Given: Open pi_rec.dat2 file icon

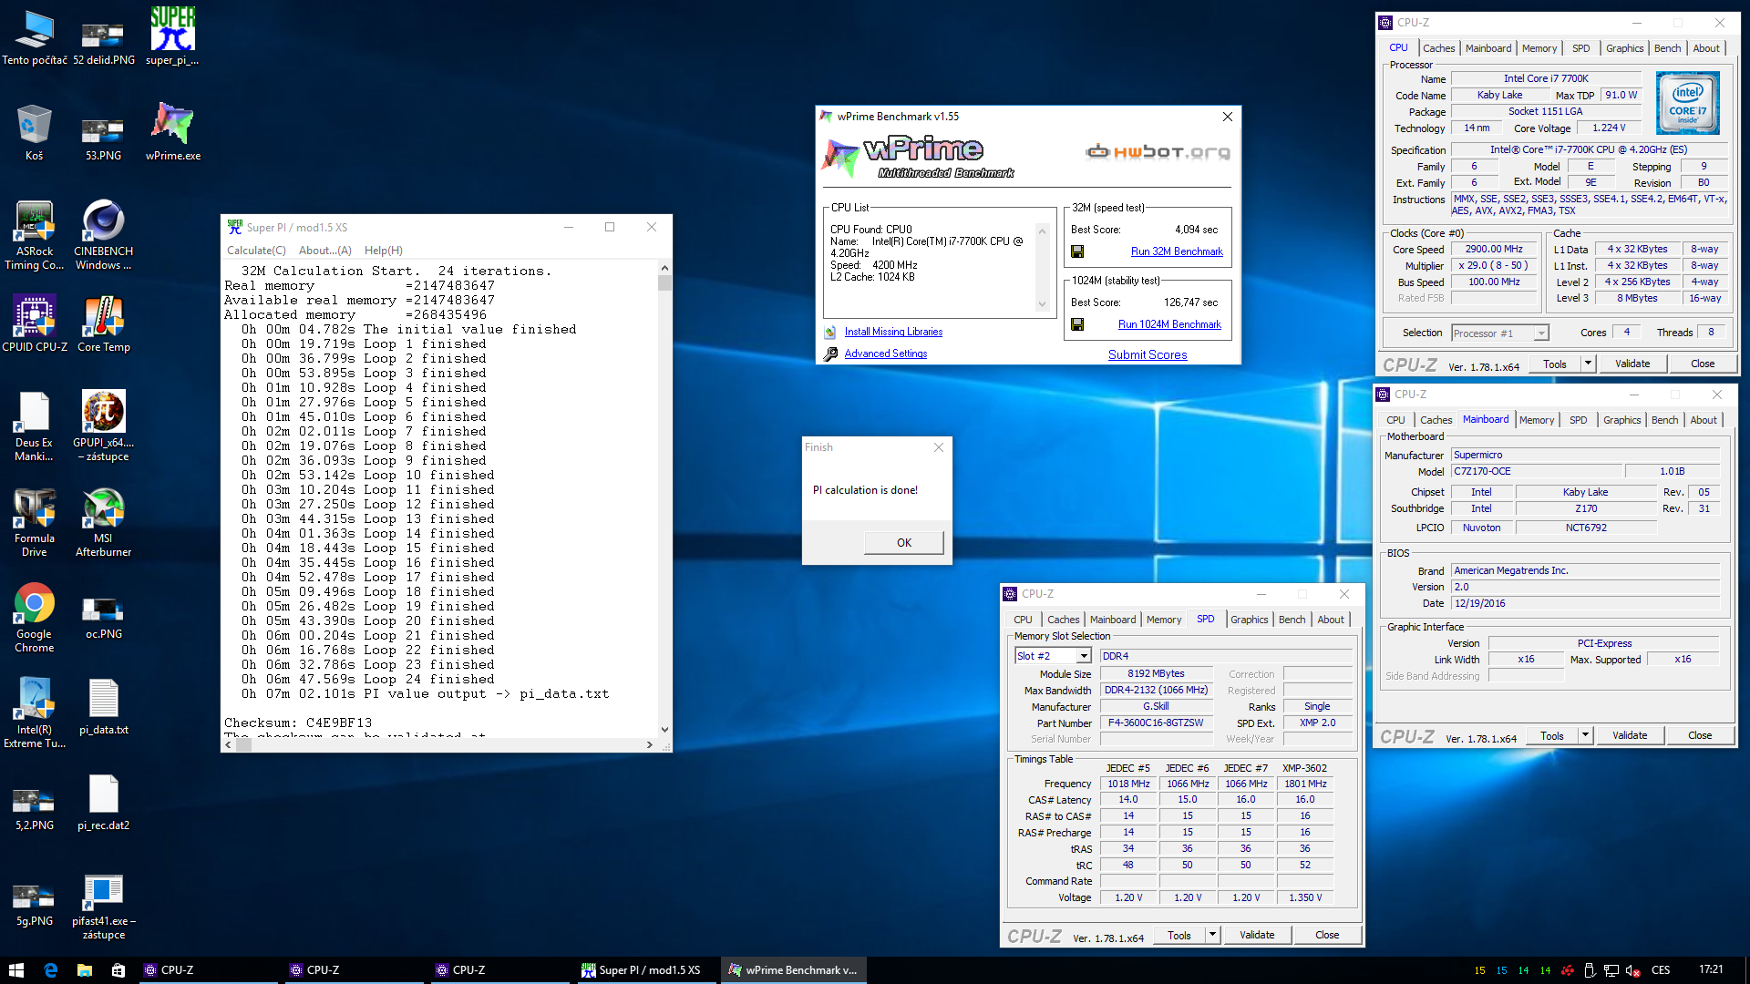Looking at the screenshot, I should tap(103, 803).
